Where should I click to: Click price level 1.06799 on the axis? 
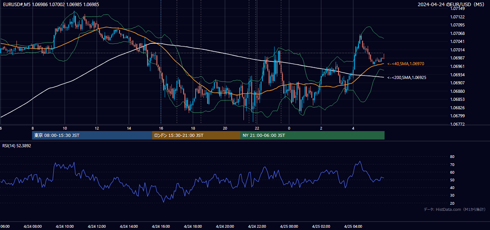click(457, 116)
